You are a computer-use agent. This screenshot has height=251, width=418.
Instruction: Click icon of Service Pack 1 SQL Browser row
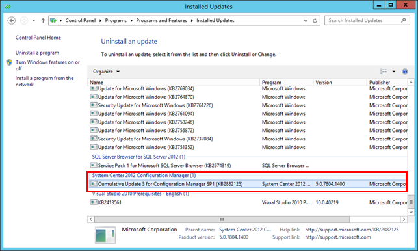tap(94, 165)
